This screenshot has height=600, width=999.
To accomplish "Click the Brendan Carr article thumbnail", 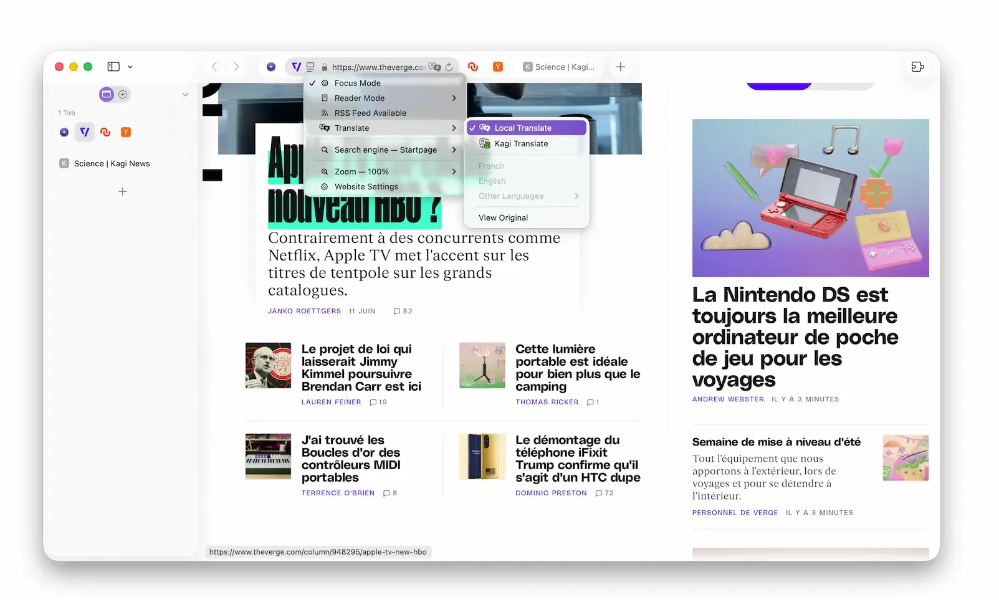I will pyautogui.click(x=268, y=365).
